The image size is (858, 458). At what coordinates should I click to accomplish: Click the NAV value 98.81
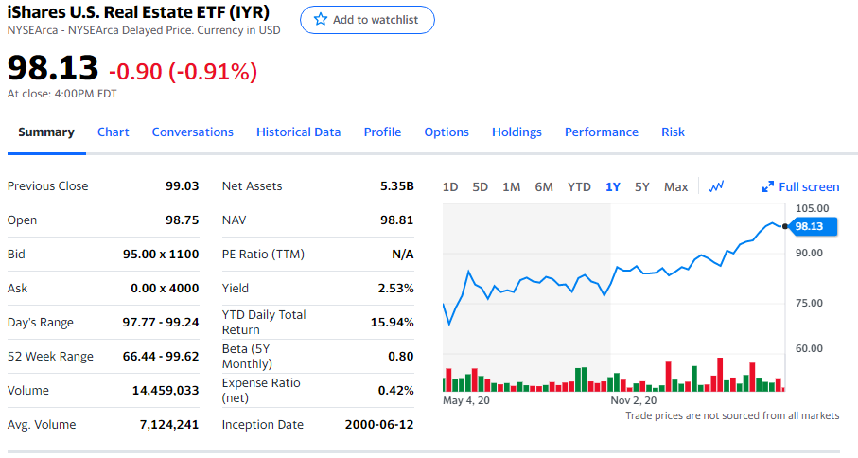pos(397,220)
